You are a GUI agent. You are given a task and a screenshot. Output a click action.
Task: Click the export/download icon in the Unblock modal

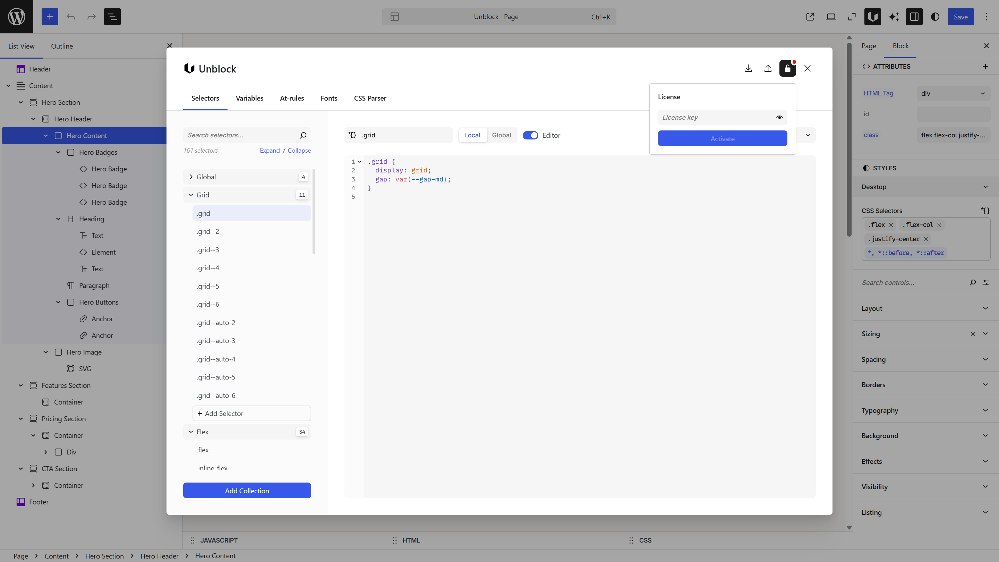coord(748,68)
